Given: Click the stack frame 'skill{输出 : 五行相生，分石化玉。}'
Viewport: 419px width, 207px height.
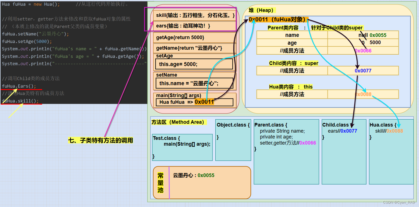Looking at the screenshot, I should pos(194,15).
